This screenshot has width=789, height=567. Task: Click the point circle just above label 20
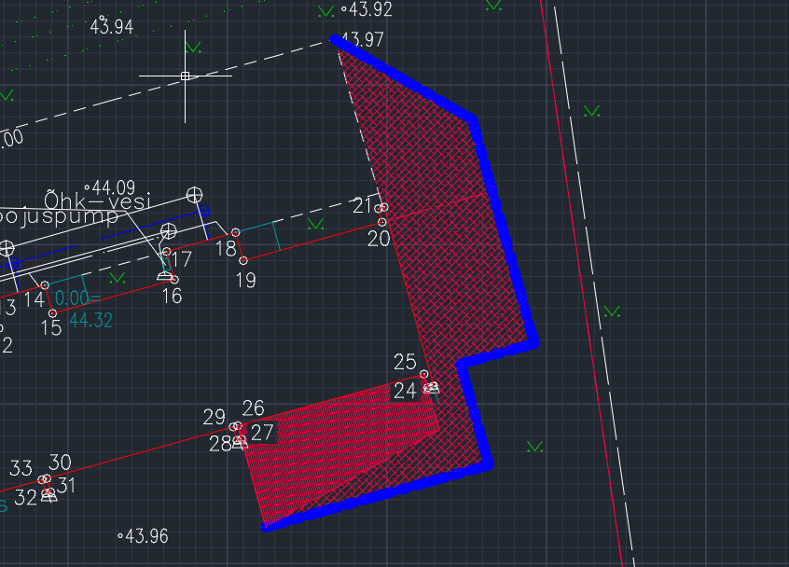(382, 222)
